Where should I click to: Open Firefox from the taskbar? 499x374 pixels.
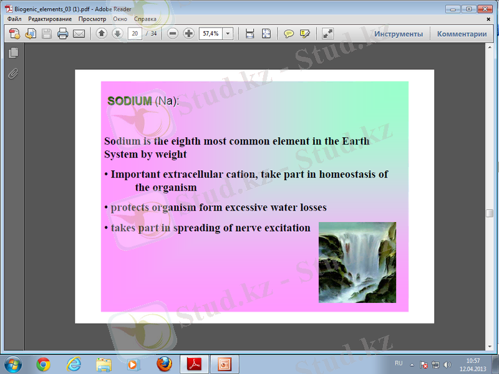(x=164, y=363)
